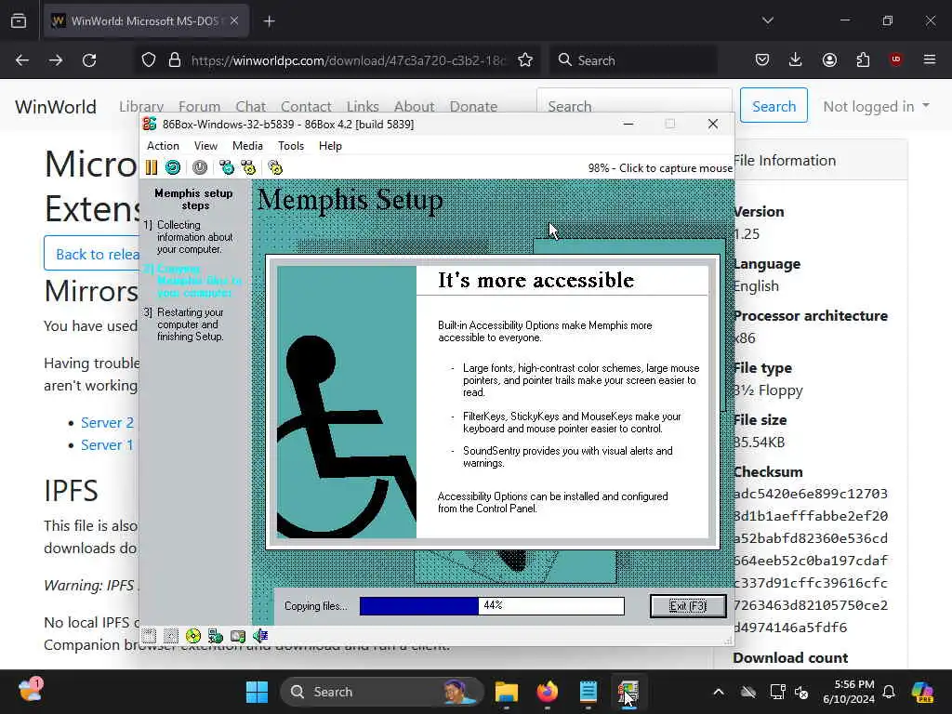Click the WinWorld site search field

634,106
